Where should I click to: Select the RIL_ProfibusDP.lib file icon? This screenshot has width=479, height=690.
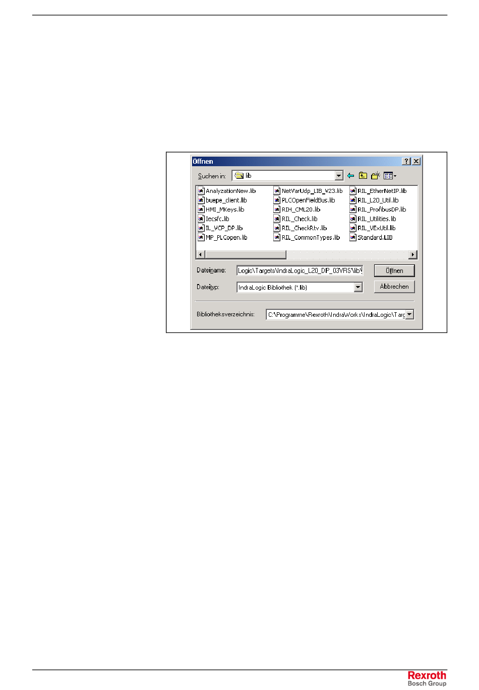(x=353, y=210)
